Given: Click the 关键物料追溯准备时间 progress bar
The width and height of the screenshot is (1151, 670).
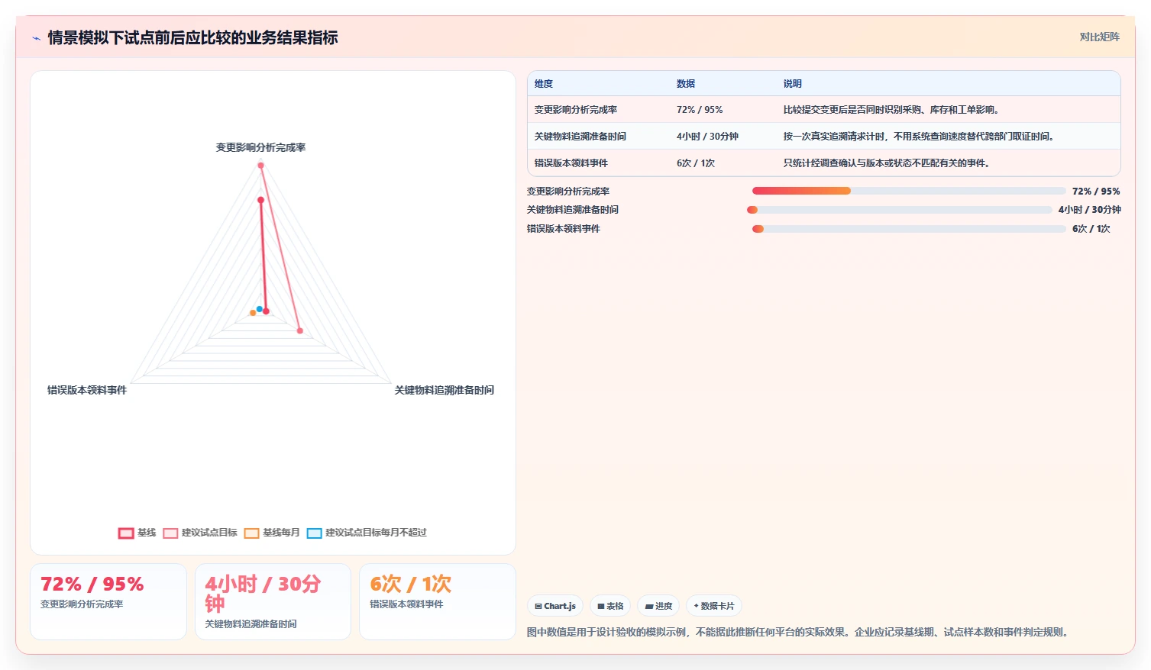Looking at the screenshot, I should [900, 210].
